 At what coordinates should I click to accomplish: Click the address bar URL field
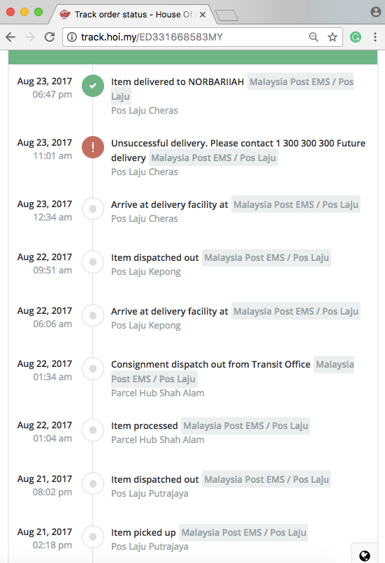187,37
